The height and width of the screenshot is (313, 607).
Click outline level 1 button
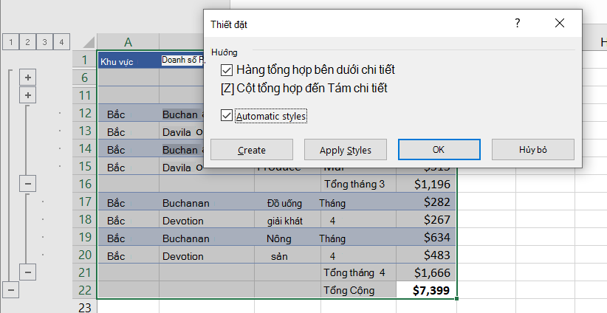click(11, 42)
